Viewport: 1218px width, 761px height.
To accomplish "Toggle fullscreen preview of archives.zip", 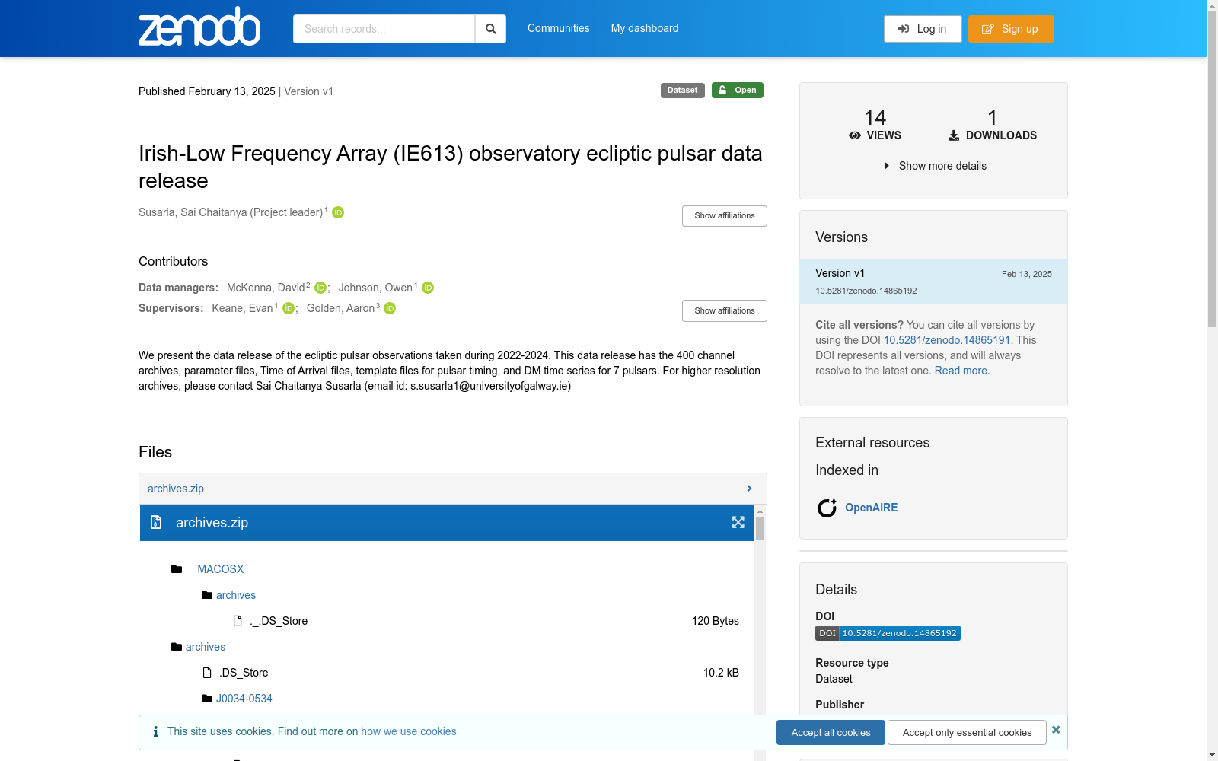I will point(738,522).
